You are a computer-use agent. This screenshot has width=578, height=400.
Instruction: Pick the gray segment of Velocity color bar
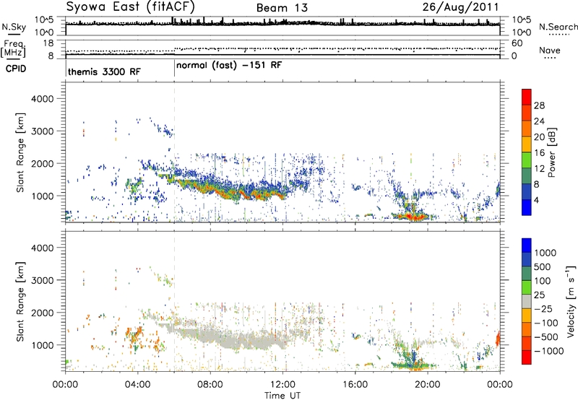coord(527,301)
